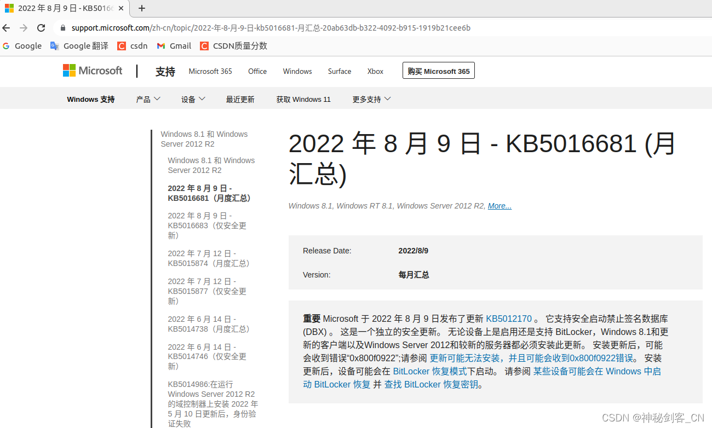
Task: Click the address bar URL
Action: point(271,28)
